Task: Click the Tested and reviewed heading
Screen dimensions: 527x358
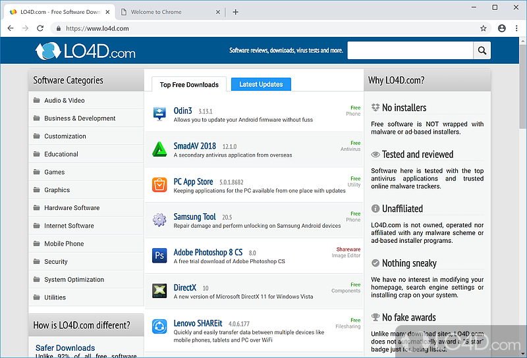Action: click(418, 154)
